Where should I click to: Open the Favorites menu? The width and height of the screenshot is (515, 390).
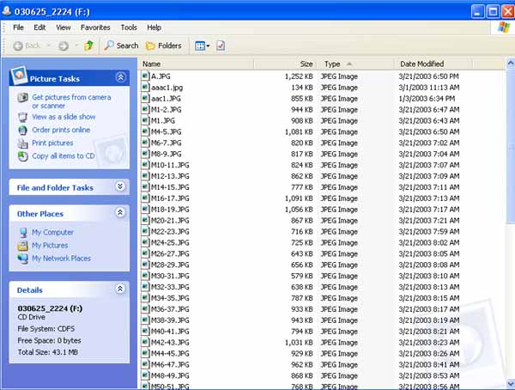click(x=95, y=27)
